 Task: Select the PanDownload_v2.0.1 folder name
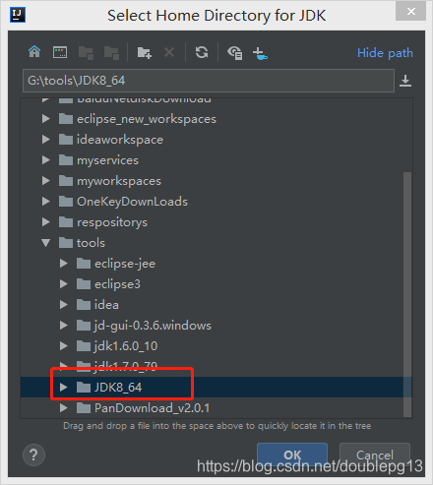pyautogui.click(x=152, y=408)
